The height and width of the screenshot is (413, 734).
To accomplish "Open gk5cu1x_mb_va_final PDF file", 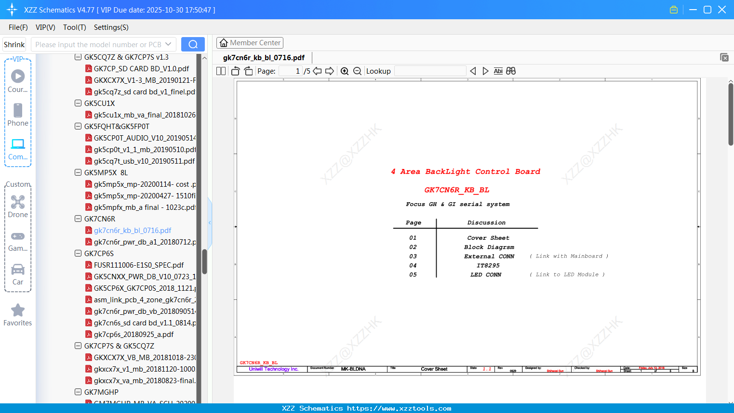I will (141, 115).
